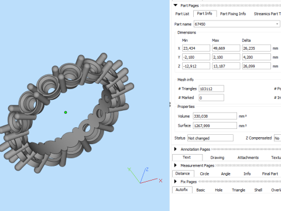Click the X Max field 49,669
The image size is (281, 211).
tap(226, 48)
